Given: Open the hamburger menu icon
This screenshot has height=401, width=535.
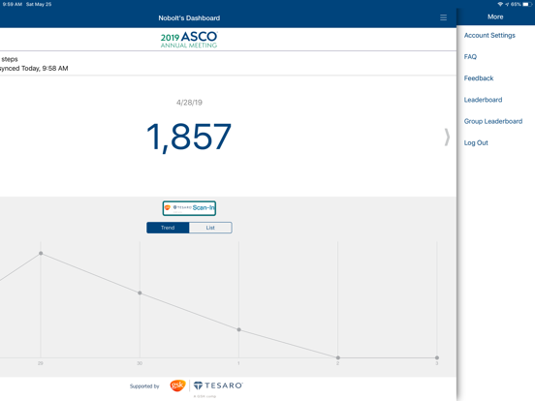Looking at the screenshot, I should click(x=443, y=17).
